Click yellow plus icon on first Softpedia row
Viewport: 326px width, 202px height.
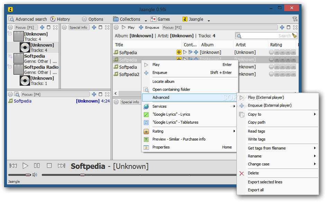[x=179, y=52]
